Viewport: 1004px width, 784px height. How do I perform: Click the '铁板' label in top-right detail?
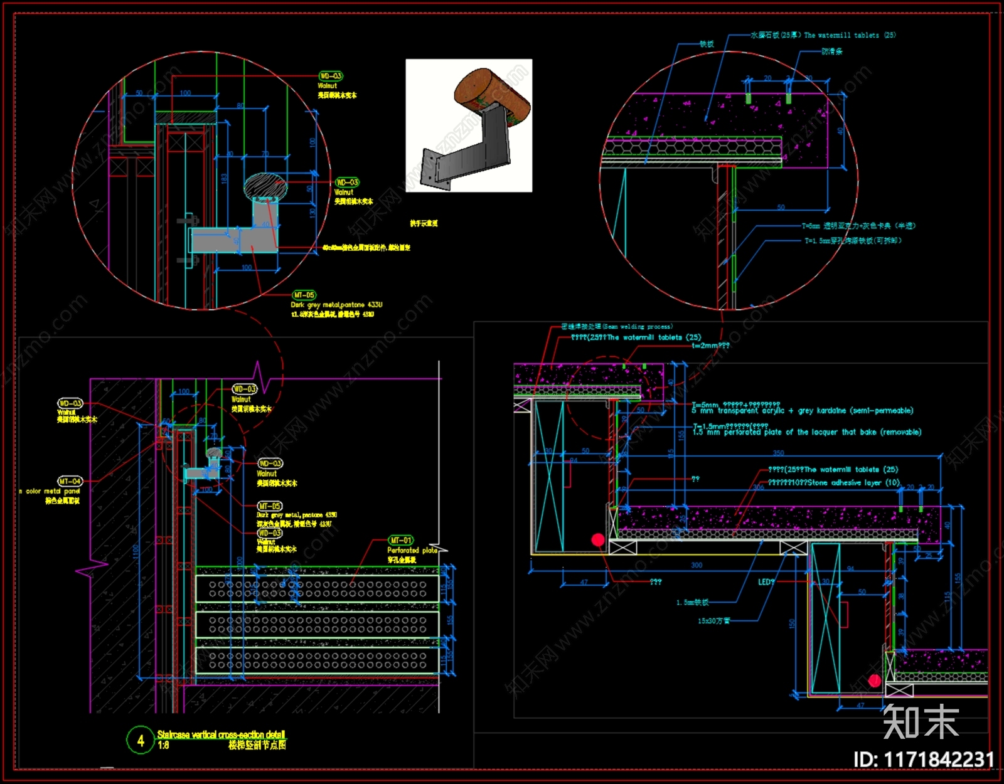tap(707, 44)
